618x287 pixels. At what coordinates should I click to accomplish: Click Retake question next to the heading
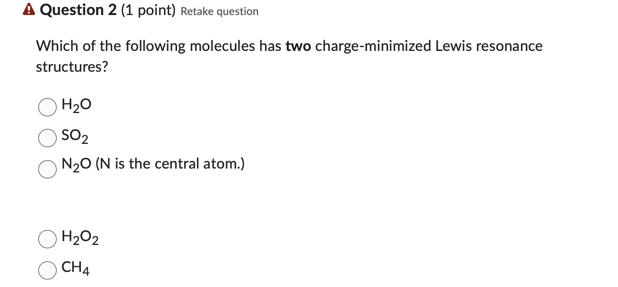click(219, 11)
